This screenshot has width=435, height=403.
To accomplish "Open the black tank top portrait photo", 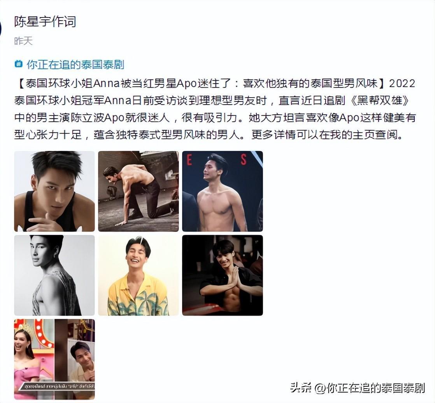I will 54,191.
